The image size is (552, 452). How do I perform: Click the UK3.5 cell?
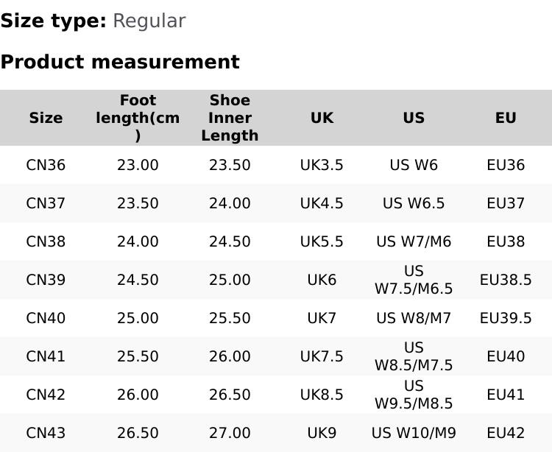(322, 165)
